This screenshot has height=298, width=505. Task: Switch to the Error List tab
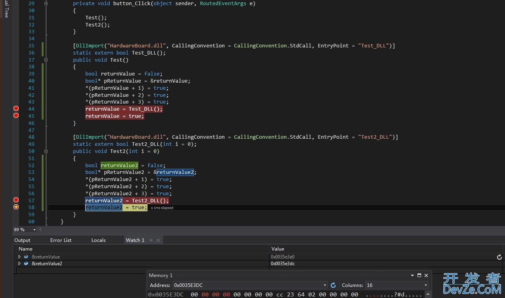click(61, 240)
